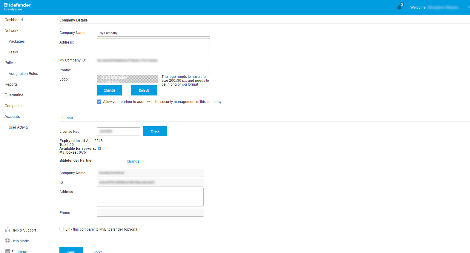The width and height of the screenshot is (470, 253).
Task: Click the notifications bell icon
Action: point(400,7)
